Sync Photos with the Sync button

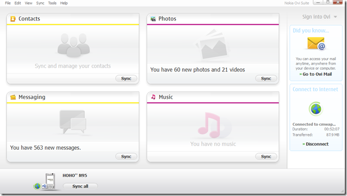pos(266,78)
